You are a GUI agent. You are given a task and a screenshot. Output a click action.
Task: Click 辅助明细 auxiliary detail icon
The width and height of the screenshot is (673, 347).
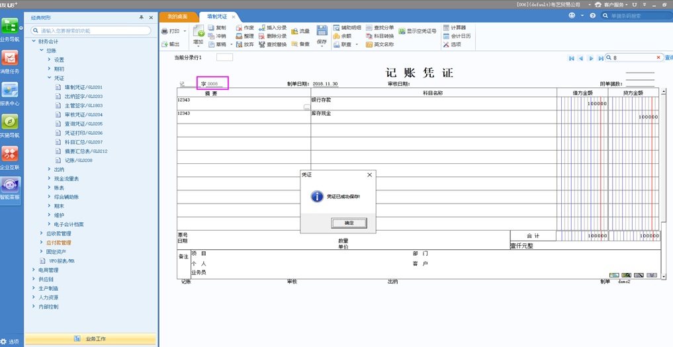pos(336,28)
